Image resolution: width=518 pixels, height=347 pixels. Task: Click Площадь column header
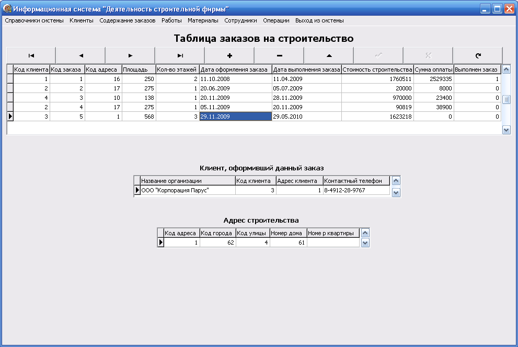click(139, 70)
